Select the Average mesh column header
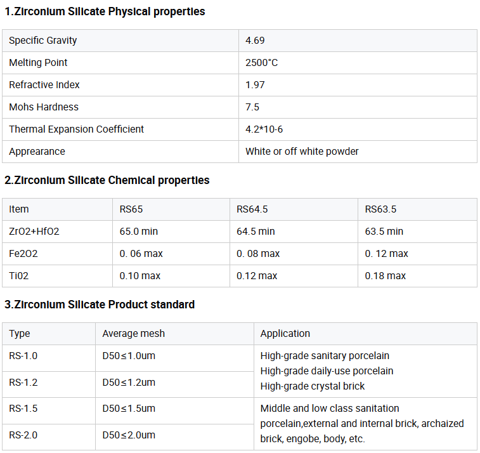Image resolution: width=480 pixels, height=453 pixels. (x=133, y=334)
